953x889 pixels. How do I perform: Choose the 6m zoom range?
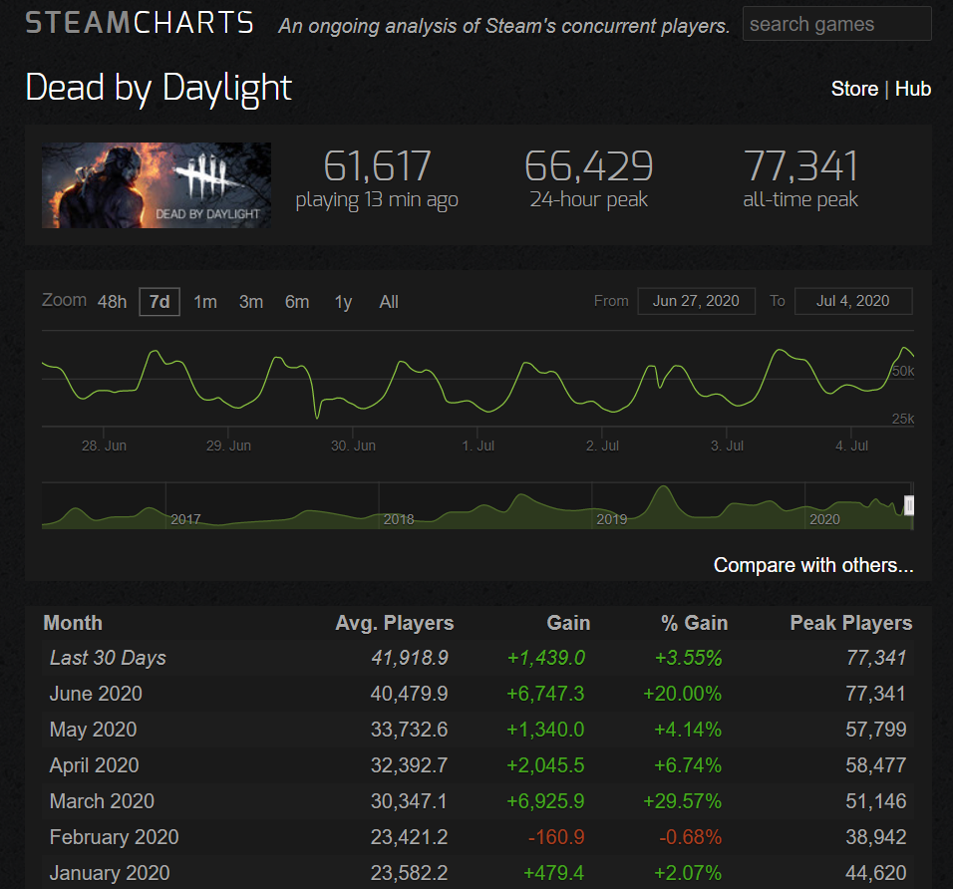click(297, 302)
